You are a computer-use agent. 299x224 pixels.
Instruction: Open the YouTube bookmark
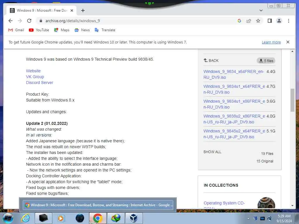click(39, 30)
